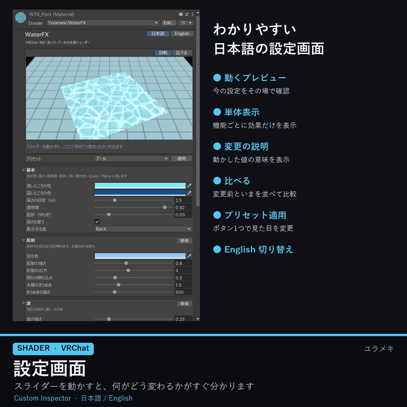The image size is (407, 407).
Task: Click the shader list view dropdown icon
Action: coord(186,23)
